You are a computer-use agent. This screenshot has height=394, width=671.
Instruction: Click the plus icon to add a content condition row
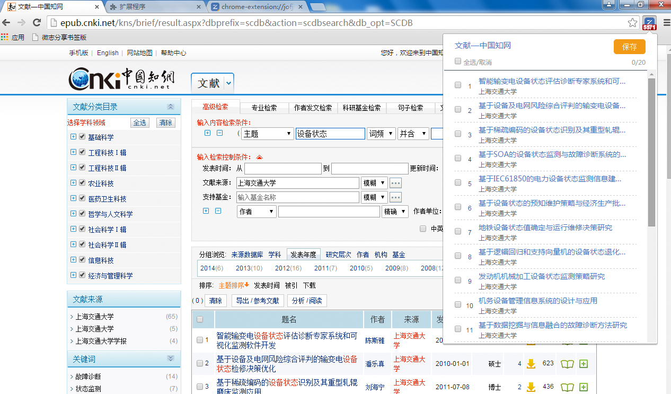207,133
